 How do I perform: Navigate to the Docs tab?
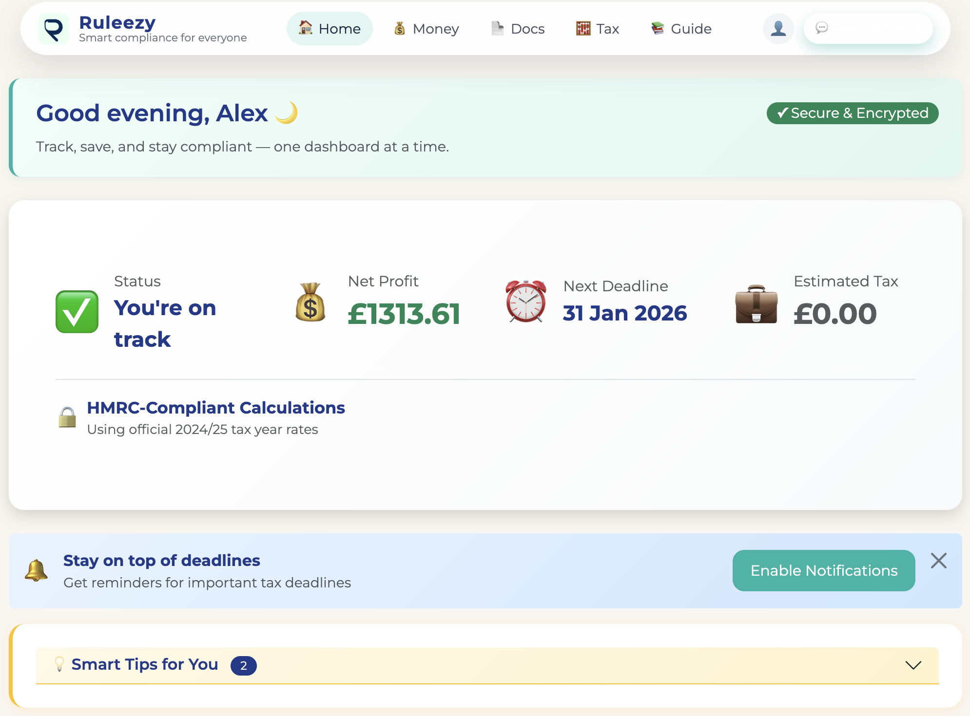click(518, 29)
